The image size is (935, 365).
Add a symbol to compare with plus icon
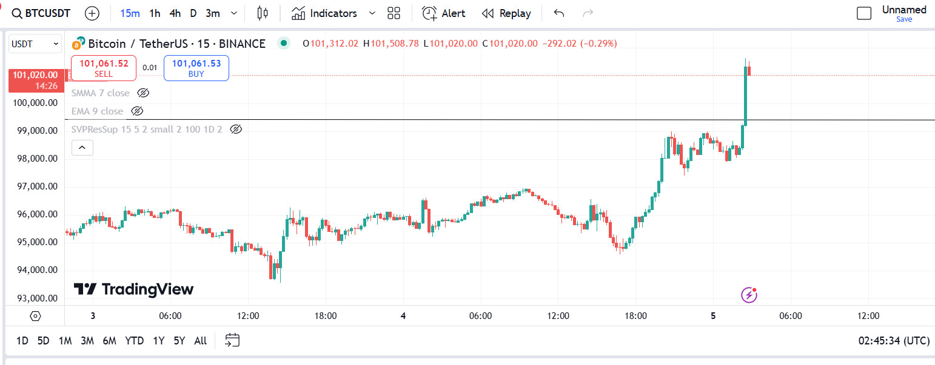point(92,13)
